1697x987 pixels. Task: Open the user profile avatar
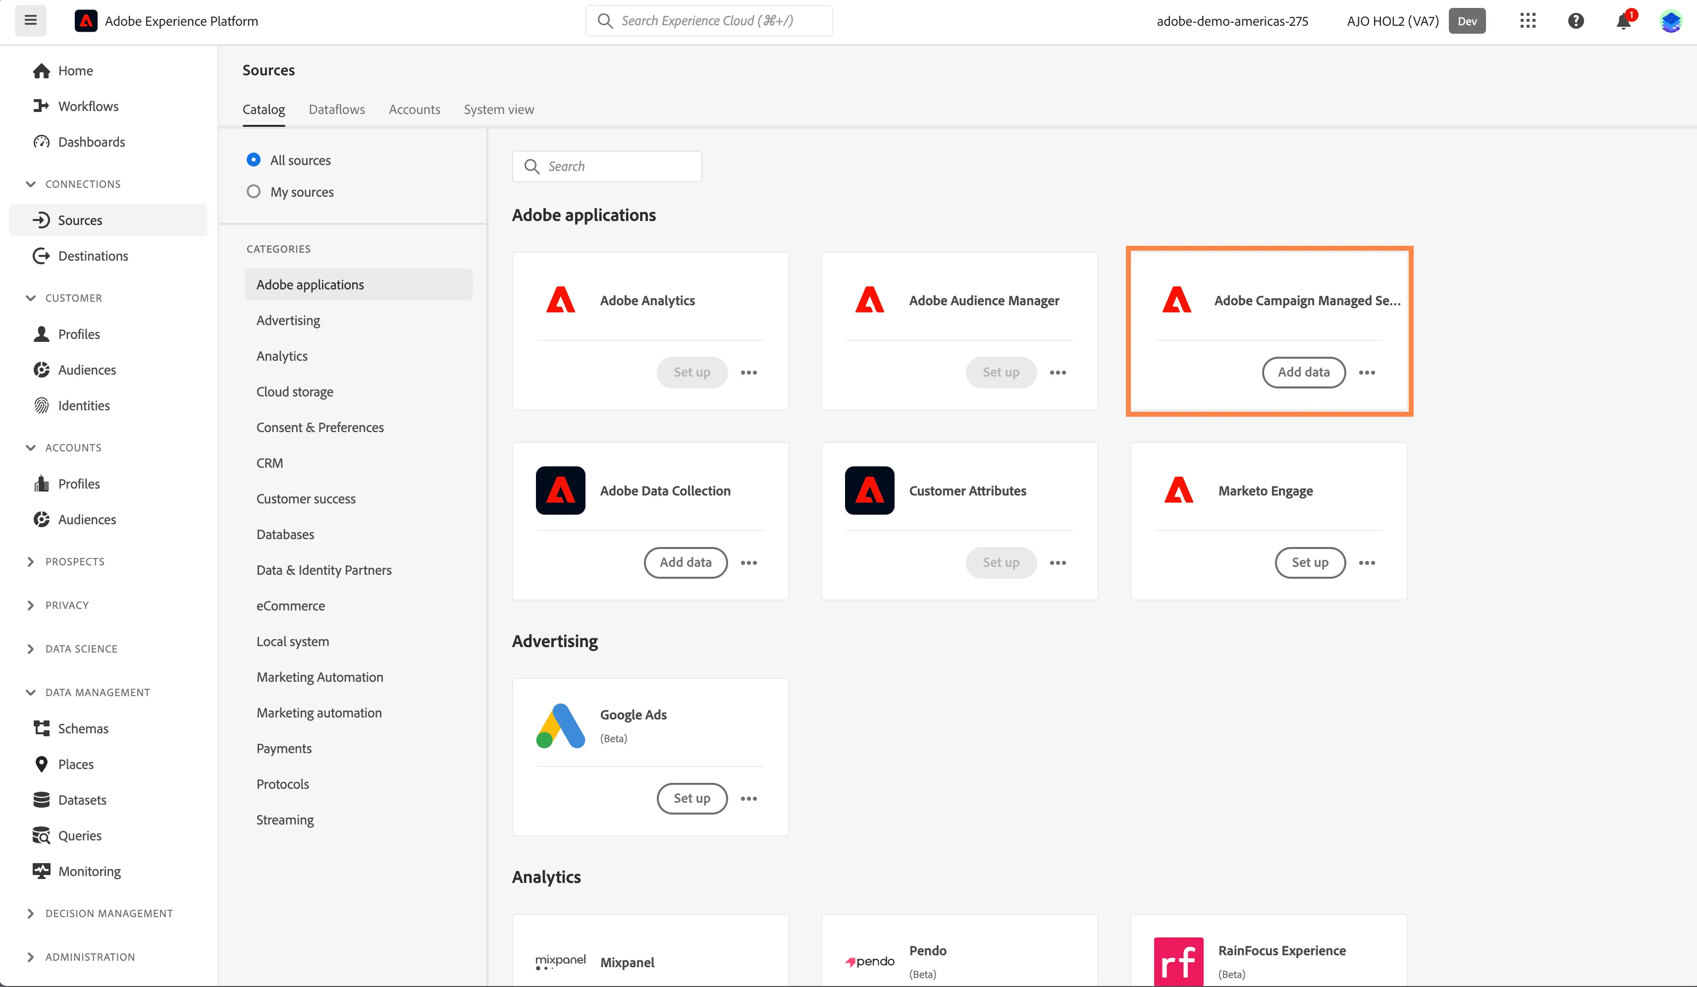[1671, 21]
